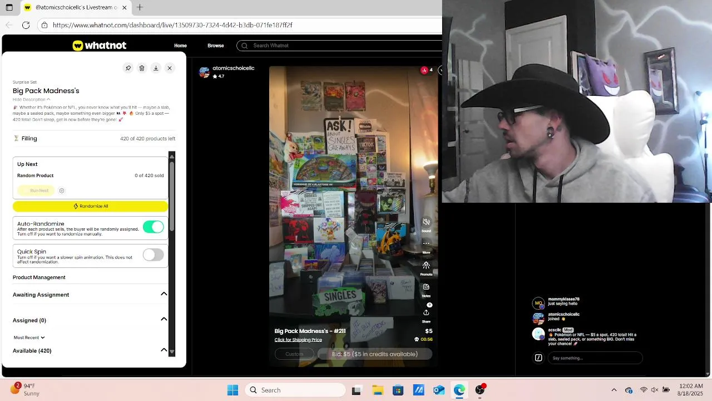Place Bid: $5 button
This screenshot has height=401, width=712.
374,354
